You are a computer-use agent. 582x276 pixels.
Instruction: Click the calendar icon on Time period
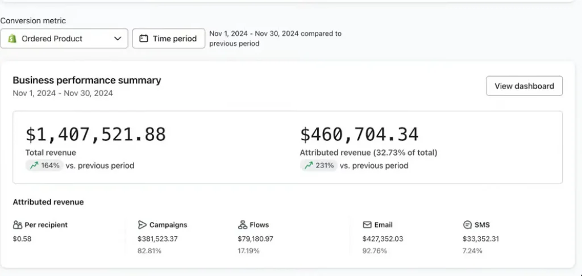point(144,39)
